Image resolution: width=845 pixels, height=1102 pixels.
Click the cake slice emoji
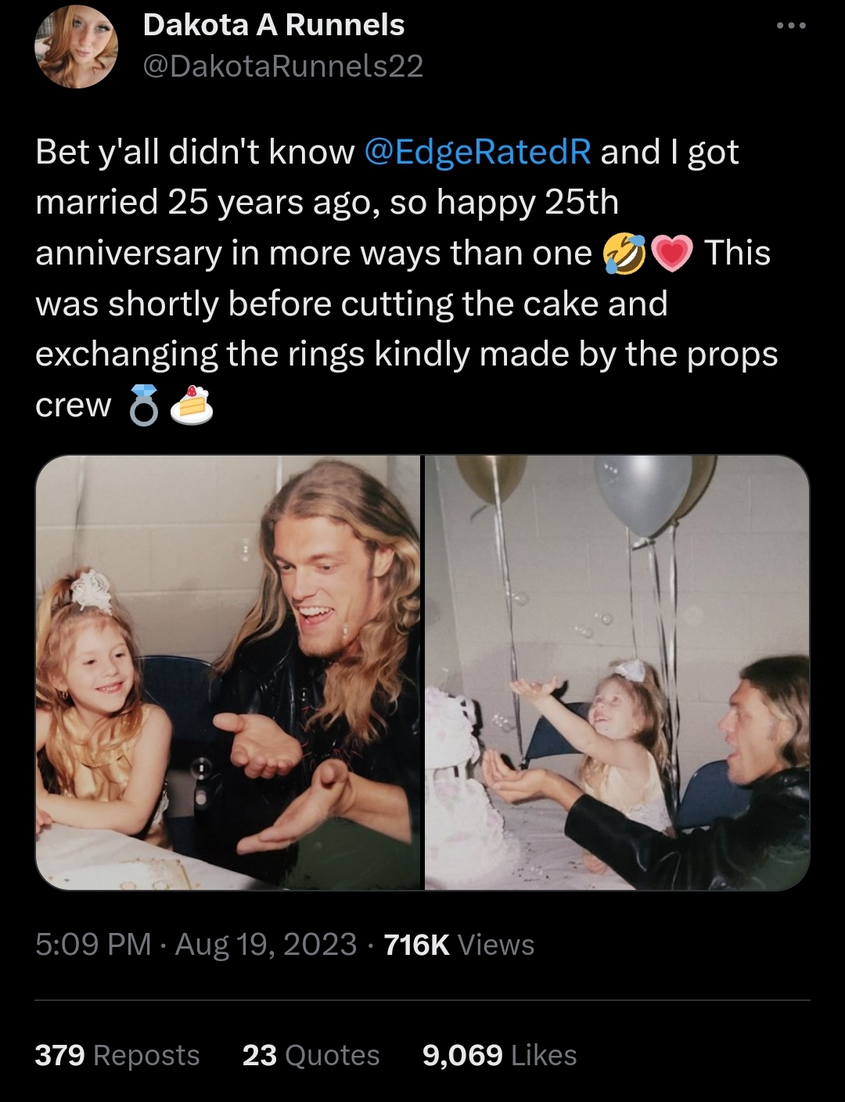click(x=192, y=406)
